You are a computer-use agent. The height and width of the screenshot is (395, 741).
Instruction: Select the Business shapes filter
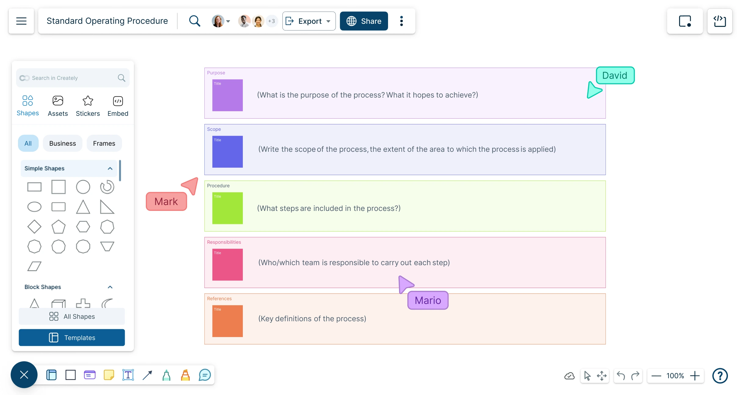click(62, 143)
